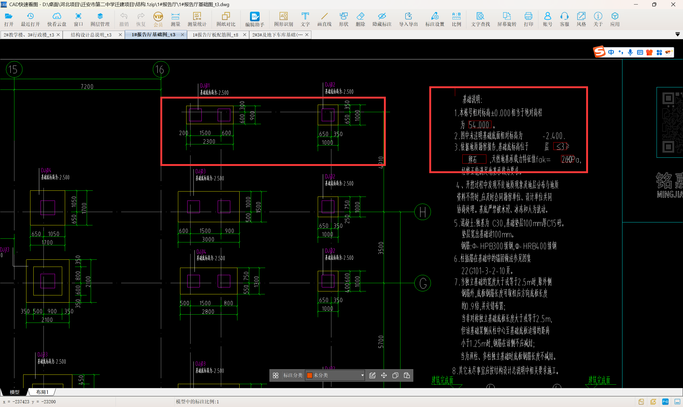The height and width of the screenshot is (407, 683).
Task: Click the 屏幕旋转 screen rotate icon
Action: pos(506,19)
